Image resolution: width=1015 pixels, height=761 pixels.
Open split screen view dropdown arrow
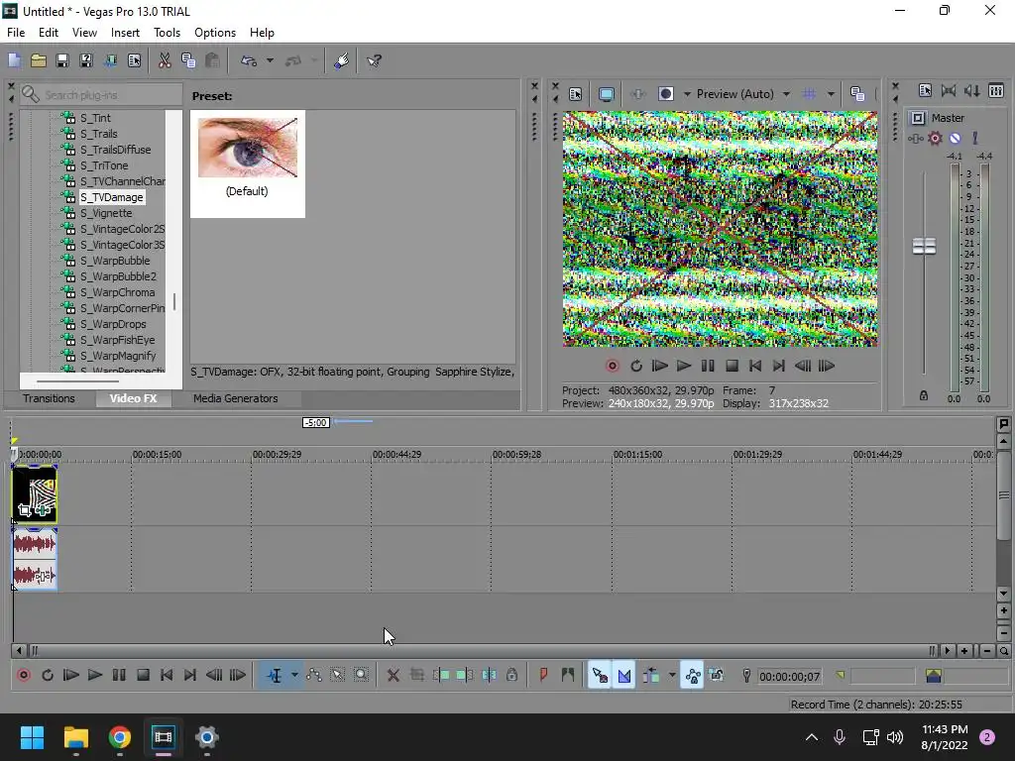[x=687, y=94]
